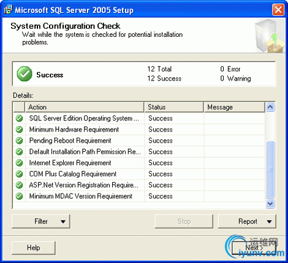This screenshot has width=288, height=263.
Task: Open the Report dropdown button
Action: point(247,221)
